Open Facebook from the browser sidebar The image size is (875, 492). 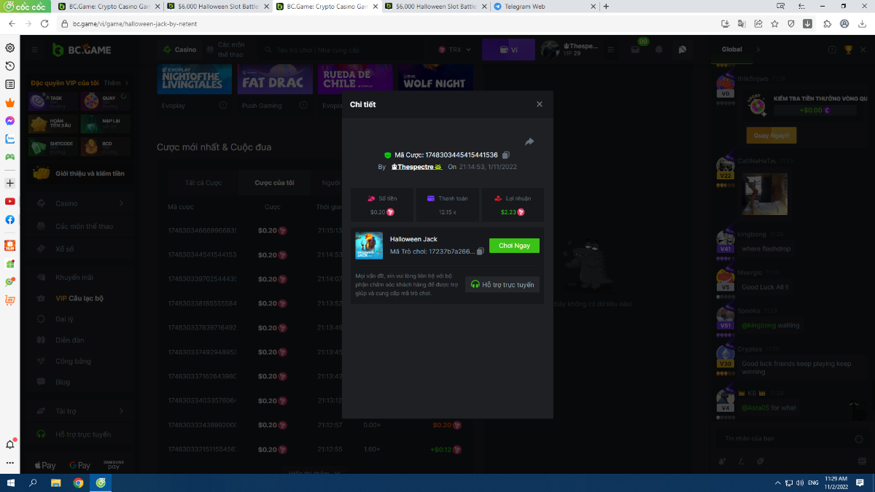tap(10, 219)
